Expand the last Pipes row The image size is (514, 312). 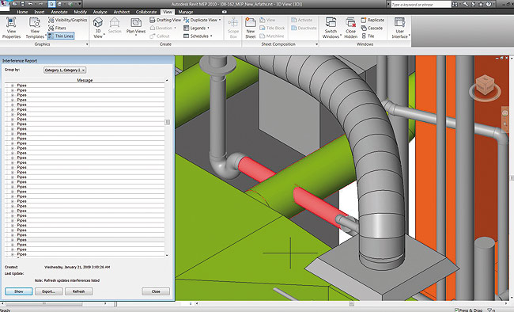pyautogui.click(x=13, y=254)
